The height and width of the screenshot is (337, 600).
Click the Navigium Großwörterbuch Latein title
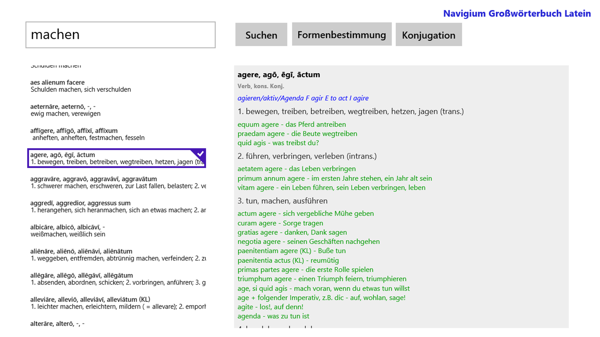tap(517, 13)
